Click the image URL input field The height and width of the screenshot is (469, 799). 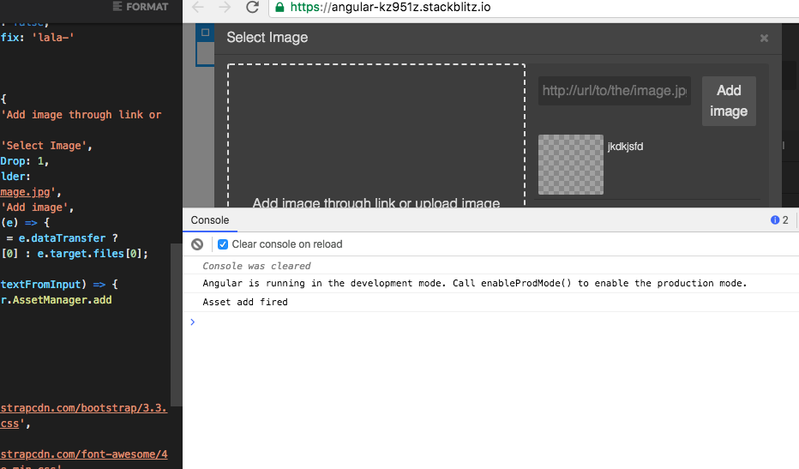tap(615, 91)
